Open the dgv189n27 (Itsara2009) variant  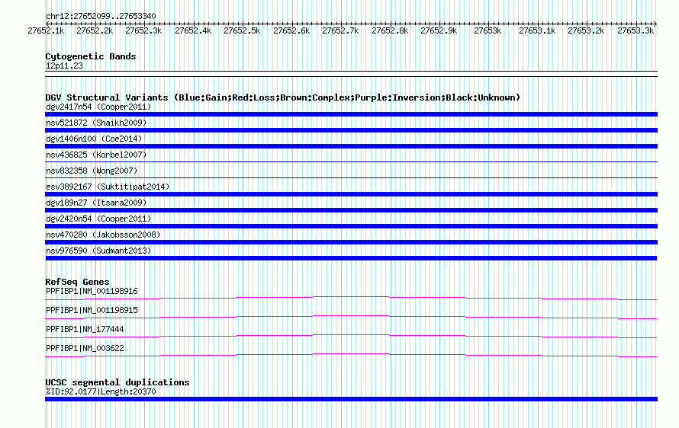click(96, 203)
